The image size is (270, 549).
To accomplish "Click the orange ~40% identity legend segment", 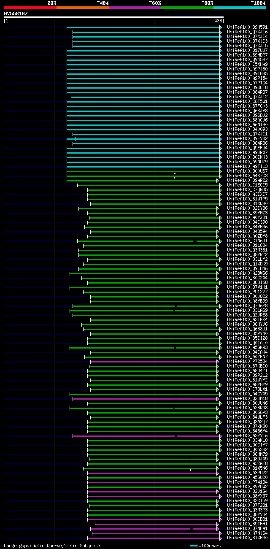I will [x=82, y=8].
